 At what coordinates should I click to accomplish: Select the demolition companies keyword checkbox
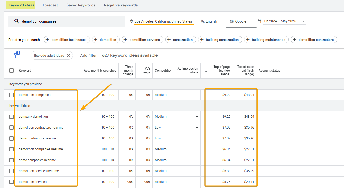coord(11,95)
